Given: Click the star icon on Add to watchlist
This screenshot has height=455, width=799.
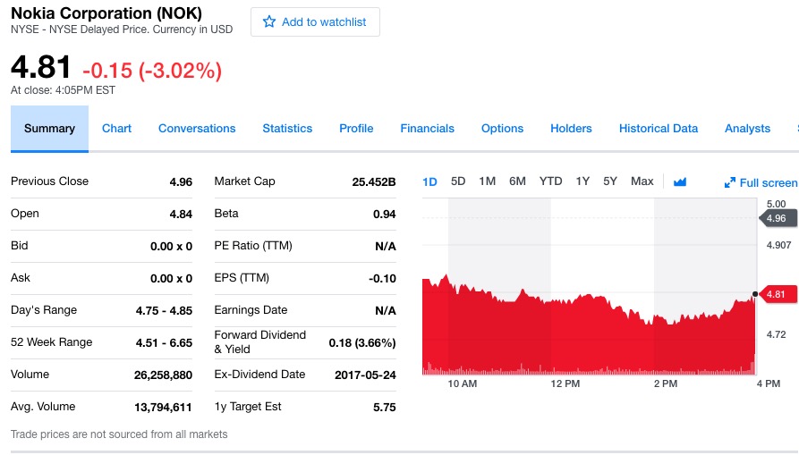Looking at the screenshot, I should pos(269,22).
